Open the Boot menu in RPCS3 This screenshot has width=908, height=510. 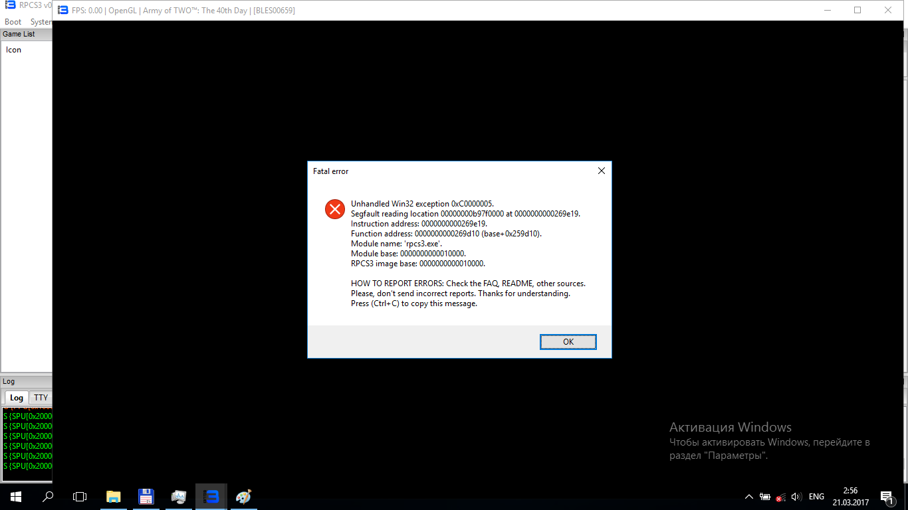[13, 22]
